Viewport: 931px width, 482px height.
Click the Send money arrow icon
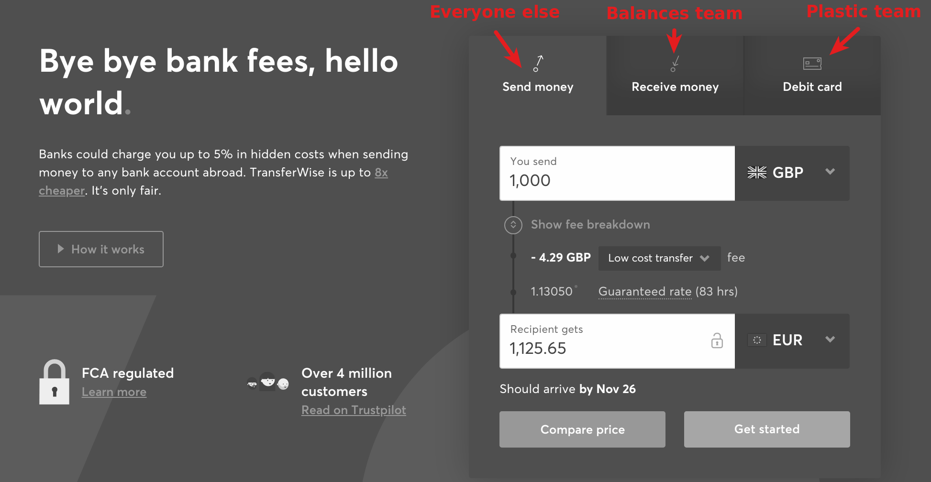click(x=538, y=64)
